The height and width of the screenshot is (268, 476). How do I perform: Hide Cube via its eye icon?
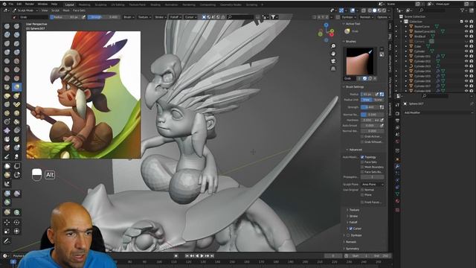(x=466, y=46)
